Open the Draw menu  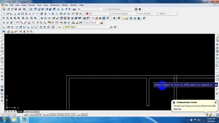[x=46, y=5]
